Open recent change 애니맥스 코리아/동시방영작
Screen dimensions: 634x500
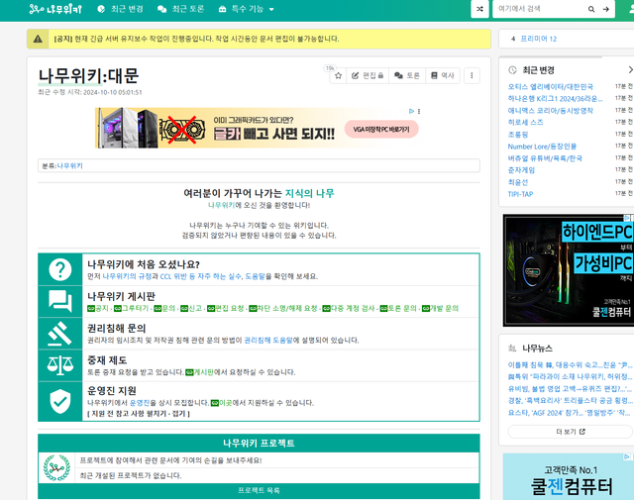point(551,110)
